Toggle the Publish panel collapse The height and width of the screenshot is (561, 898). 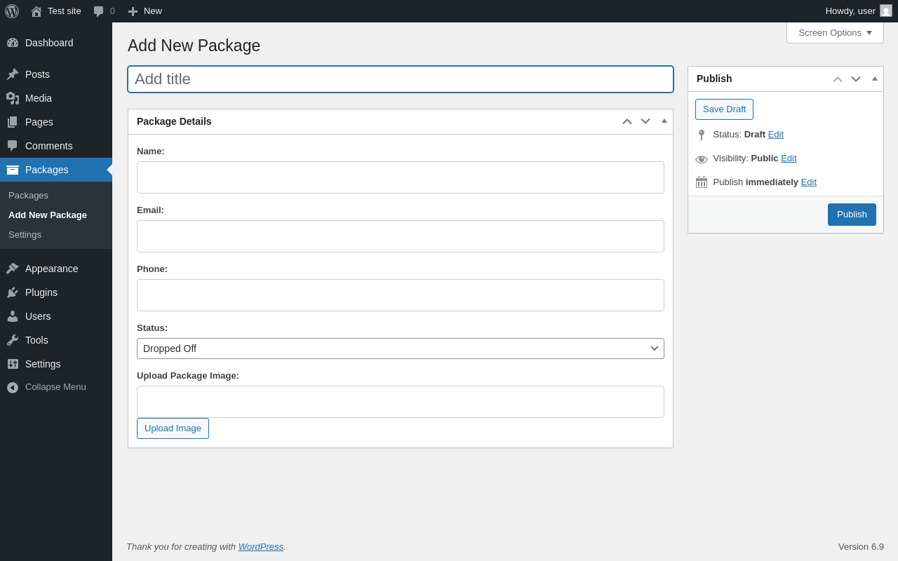[875, 79]
